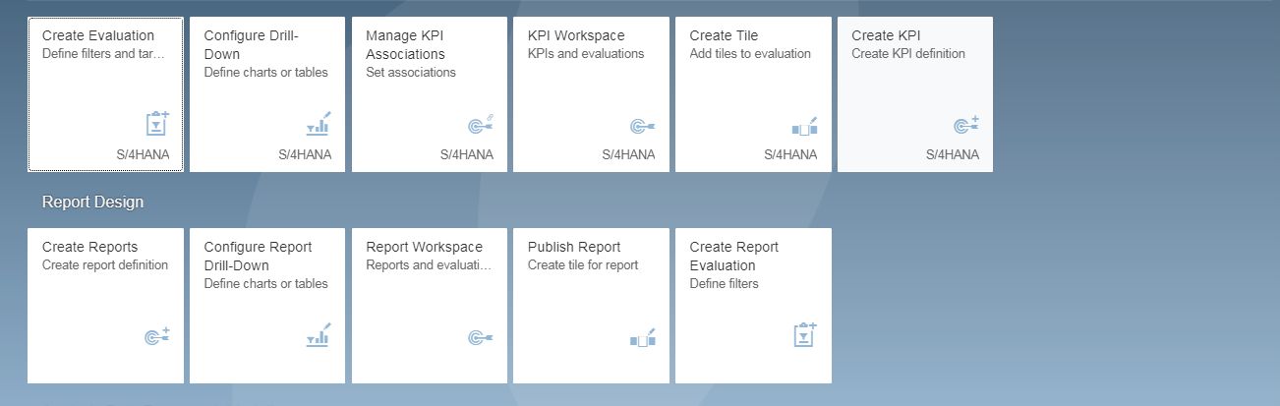Open the Configure Drill-Down tile title
Viewport: 1280px width, 406px height.
point(252,44)
